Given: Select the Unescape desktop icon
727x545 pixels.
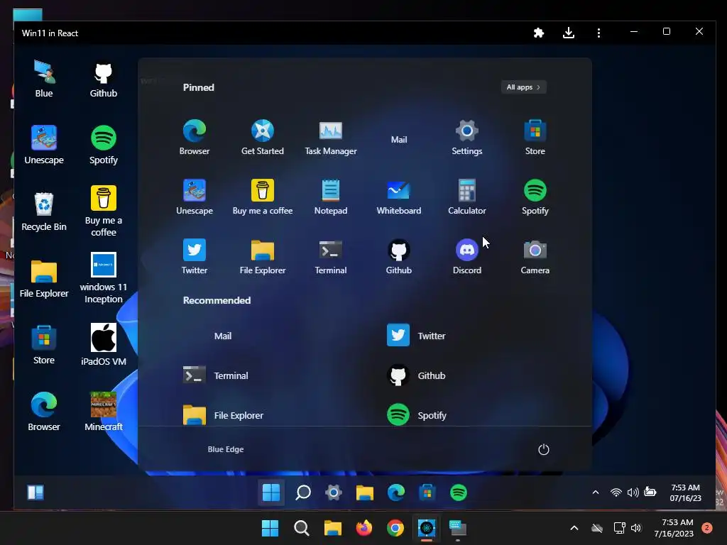Looking at the screenshot, I should (44, 145).
